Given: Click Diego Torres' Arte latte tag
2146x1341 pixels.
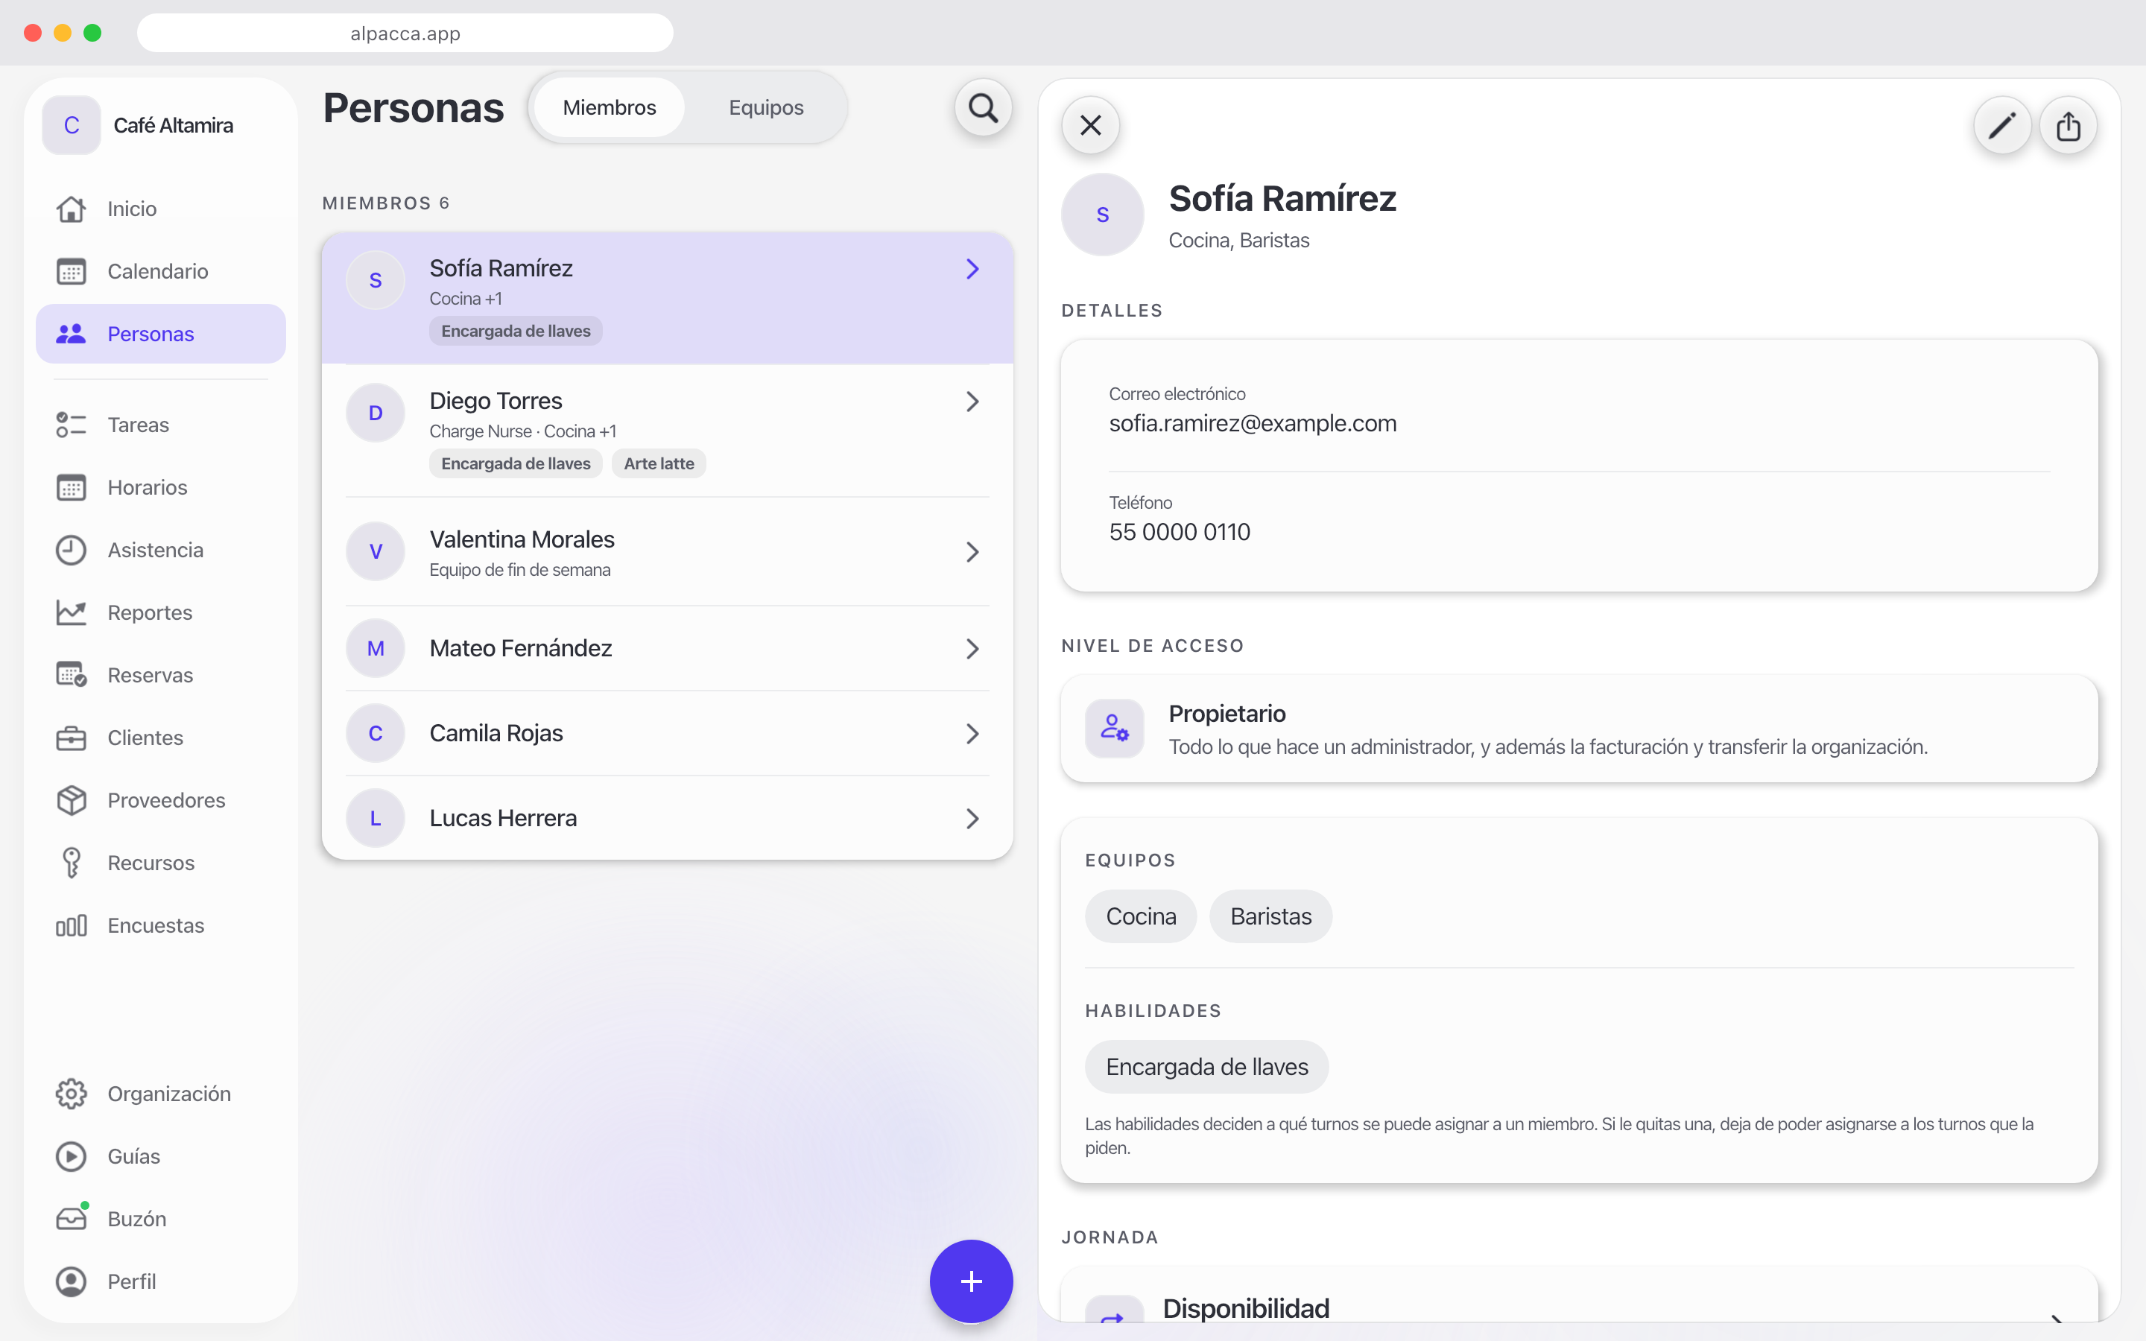Looking at the screenshot, I should (658, 463).
